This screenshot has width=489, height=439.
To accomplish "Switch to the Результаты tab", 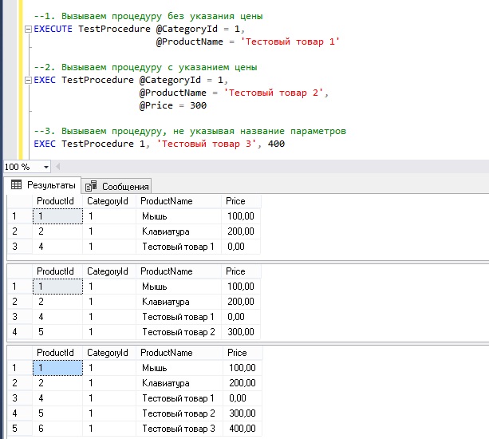I will click(45, 185).
